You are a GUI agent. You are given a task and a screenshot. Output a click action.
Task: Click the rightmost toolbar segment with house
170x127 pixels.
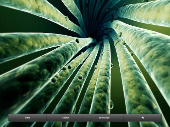tap(142, 118)
